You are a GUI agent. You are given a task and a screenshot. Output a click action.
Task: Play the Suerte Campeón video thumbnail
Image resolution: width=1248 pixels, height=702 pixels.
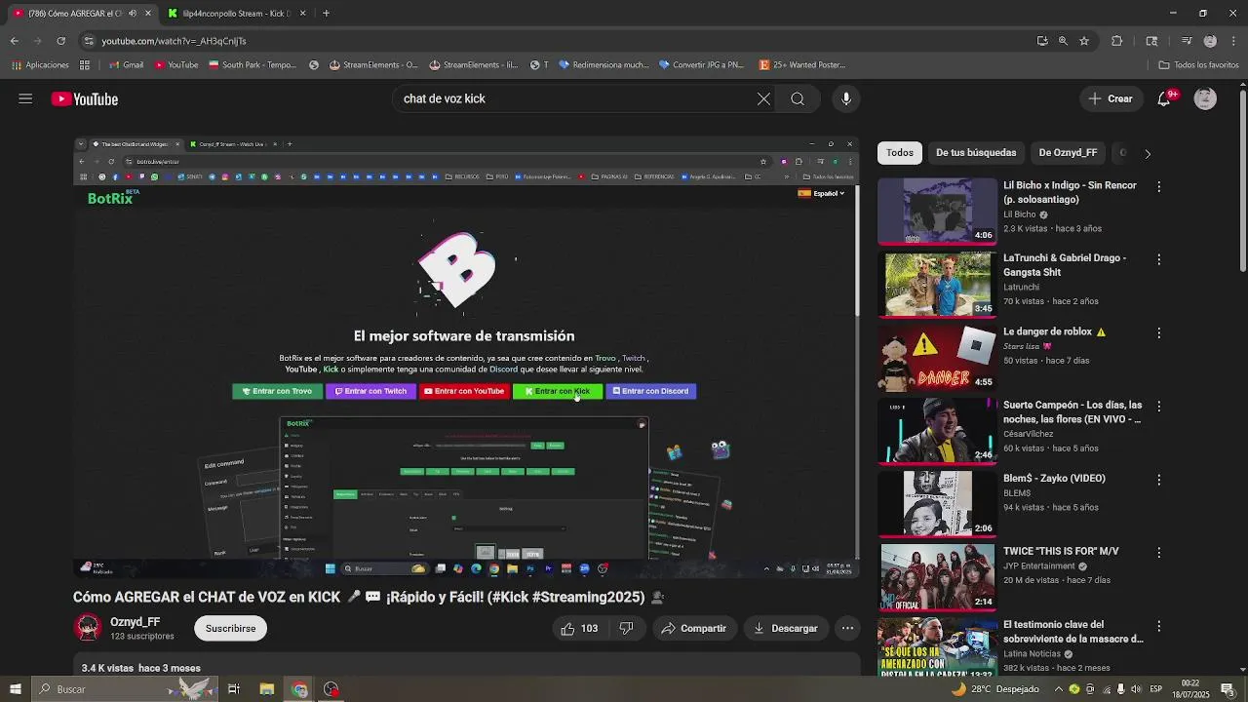[x=937, y=430]
